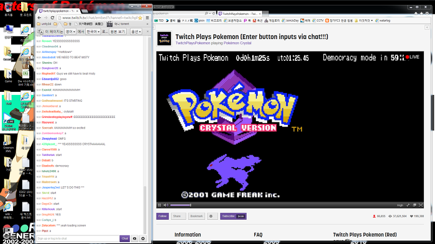The height and width of the screenshot is (244, 435).
Task: Open the gear options below the player
Action: [x=212, y=216]
